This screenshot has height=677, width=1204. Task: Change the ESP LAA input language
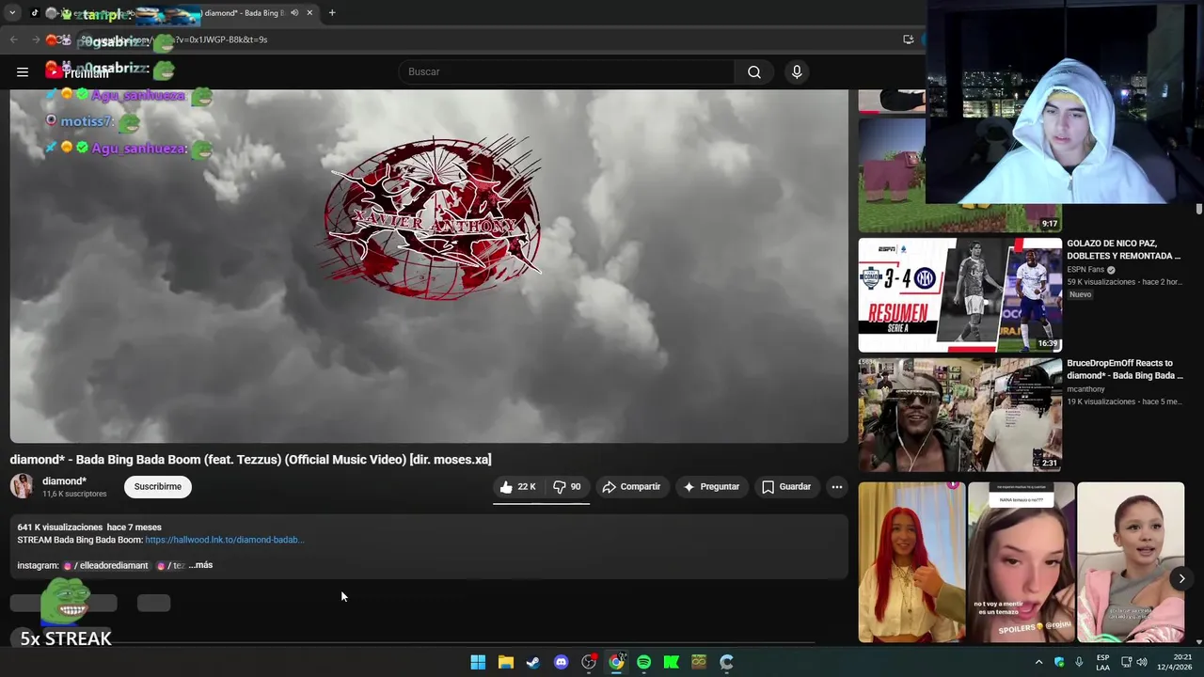pyautogui.click(x=1102, y=662)
